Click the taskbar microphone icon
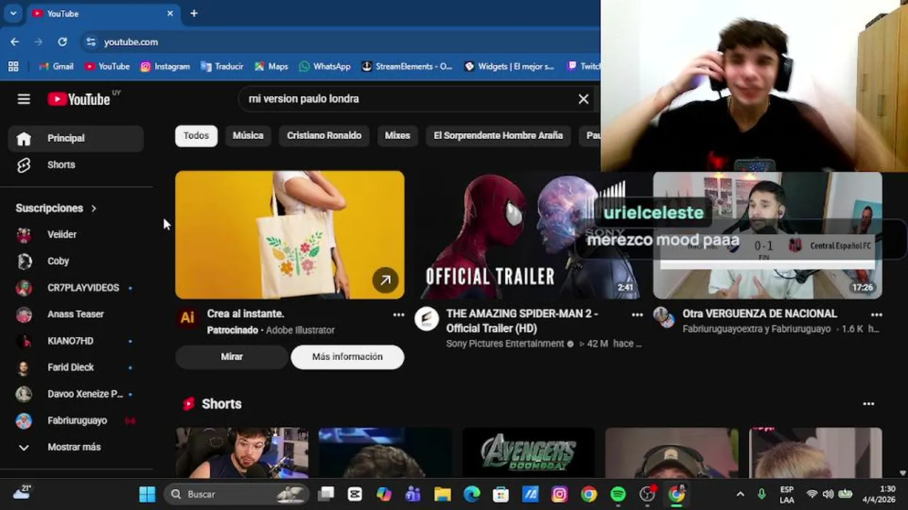This screenshot has width=908, height=510. pyautogui.click(x=761, y=494)
